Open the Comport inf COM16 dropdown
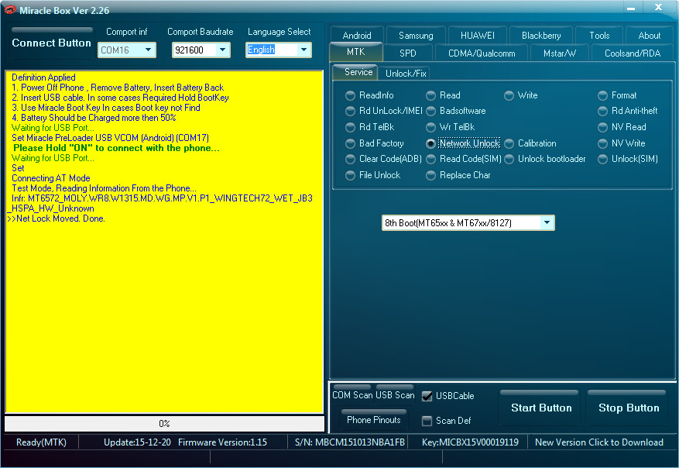Viewport: 679px width, 468px height. (x=126, y=50)
